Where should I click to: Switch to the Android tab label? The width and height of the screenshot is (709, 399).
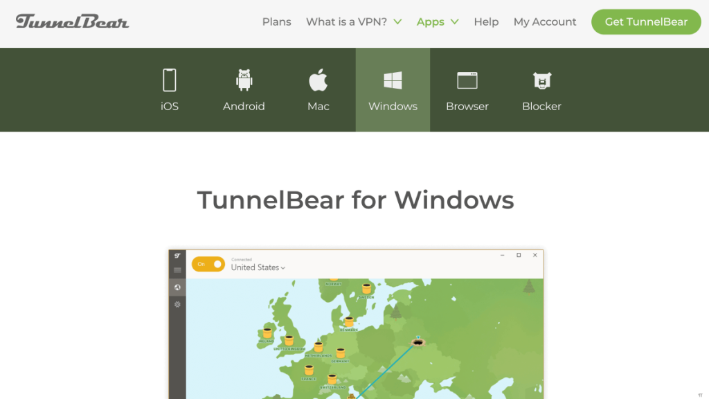(244, 106)
